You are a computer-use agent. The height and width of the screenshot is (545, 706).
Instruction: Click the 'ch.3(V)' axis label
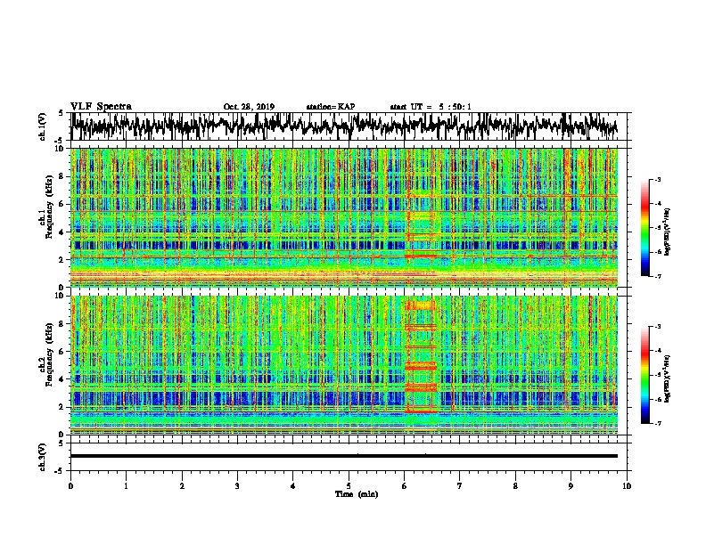click(x=43, y=457)
